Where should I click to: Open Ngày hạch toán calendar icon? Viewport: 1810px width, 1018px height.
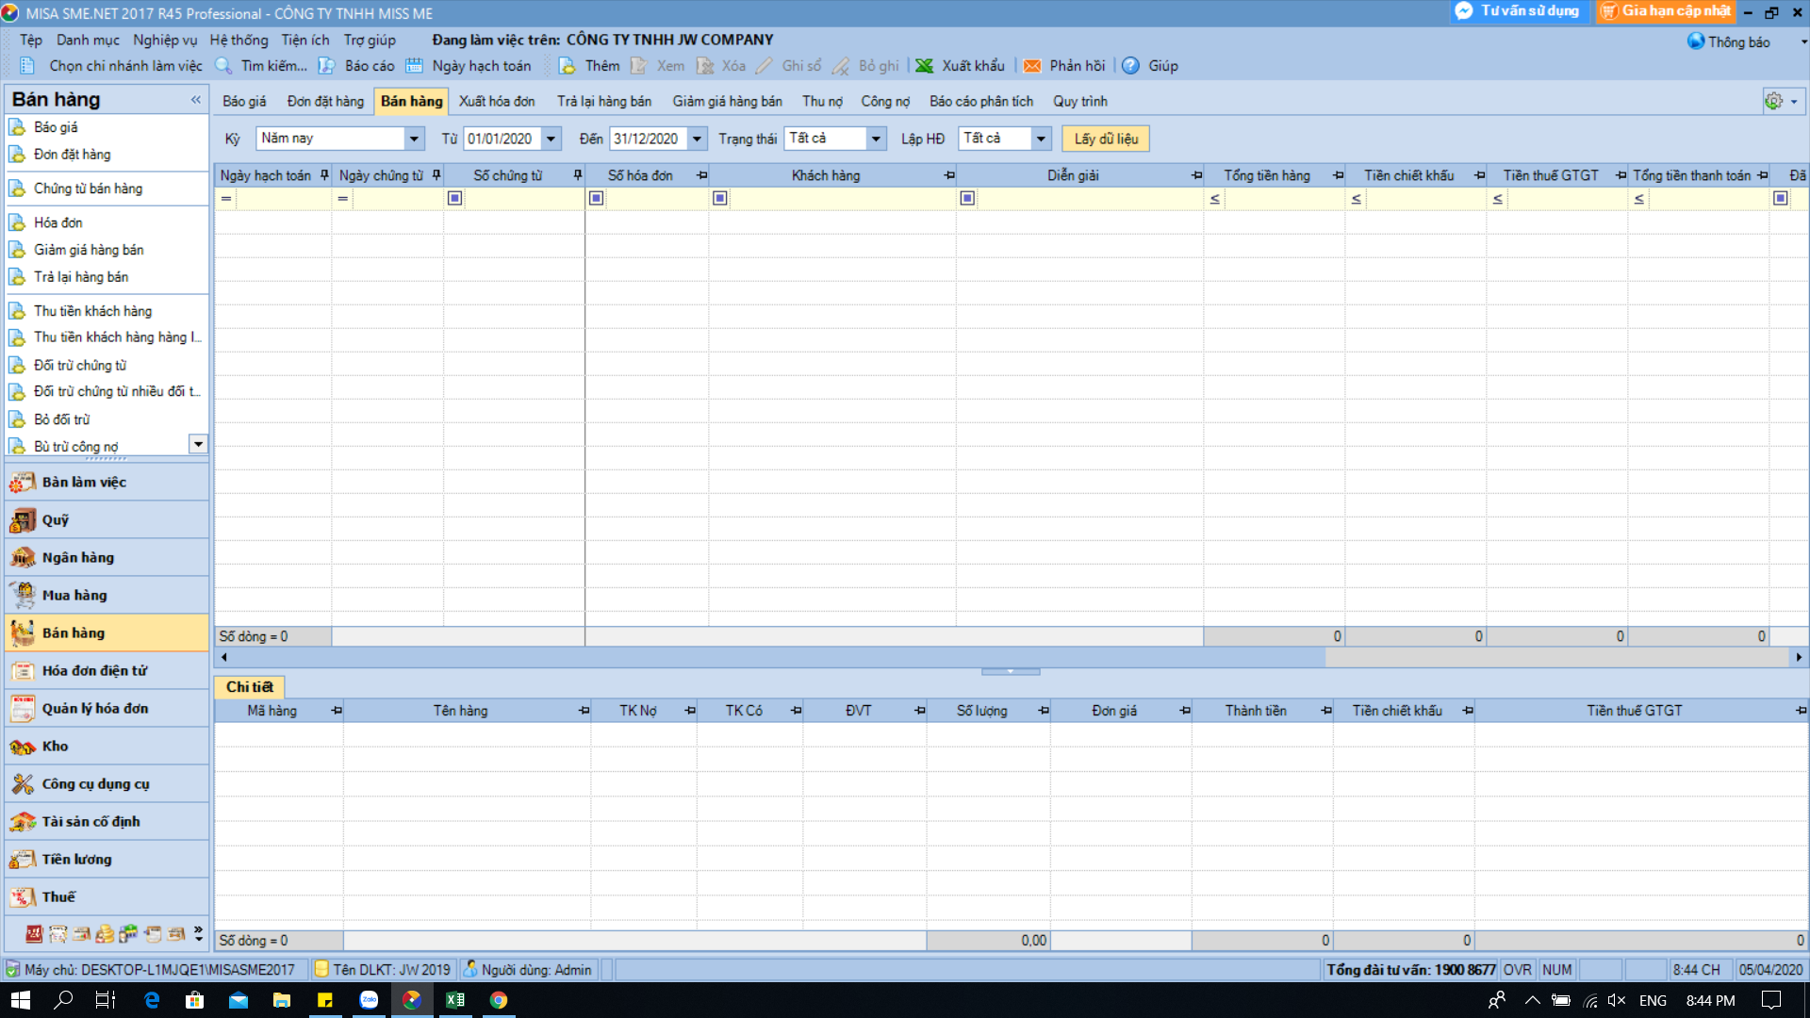tap(414, 66)
